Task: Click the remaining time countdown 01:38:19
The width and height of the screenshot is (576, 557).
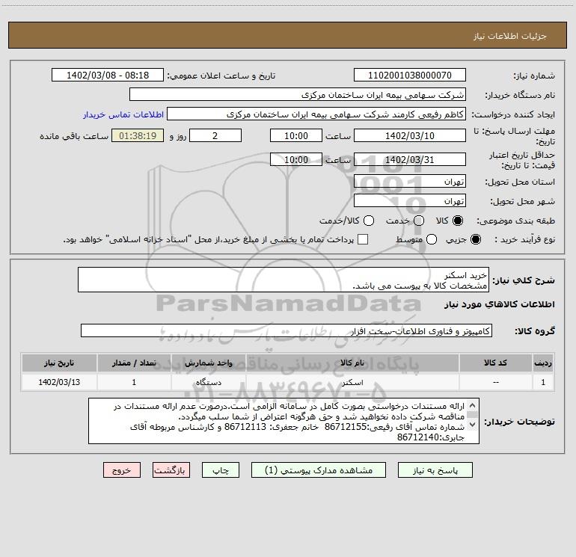Action: click(138, 135)
